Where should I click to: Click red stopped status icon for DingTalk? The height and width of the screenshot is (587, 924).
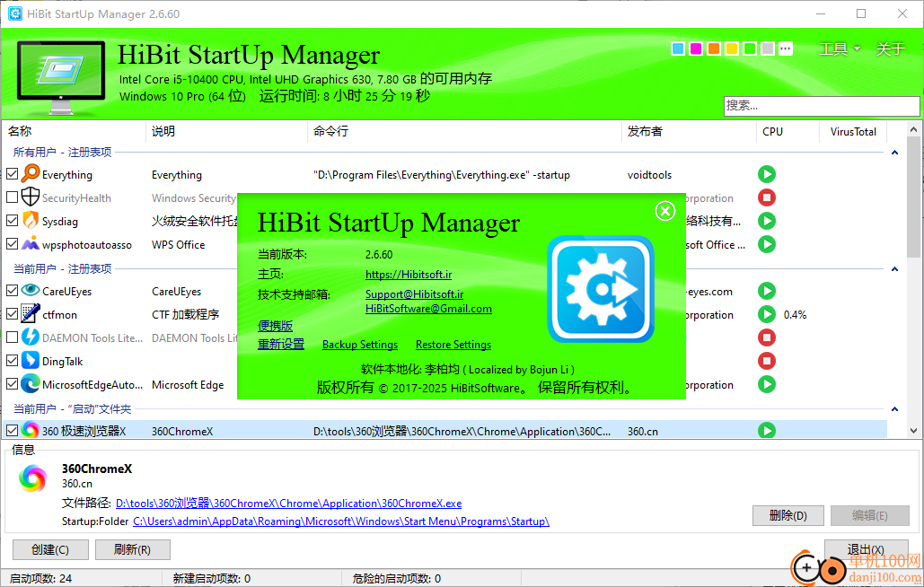[x=767, y=360]
